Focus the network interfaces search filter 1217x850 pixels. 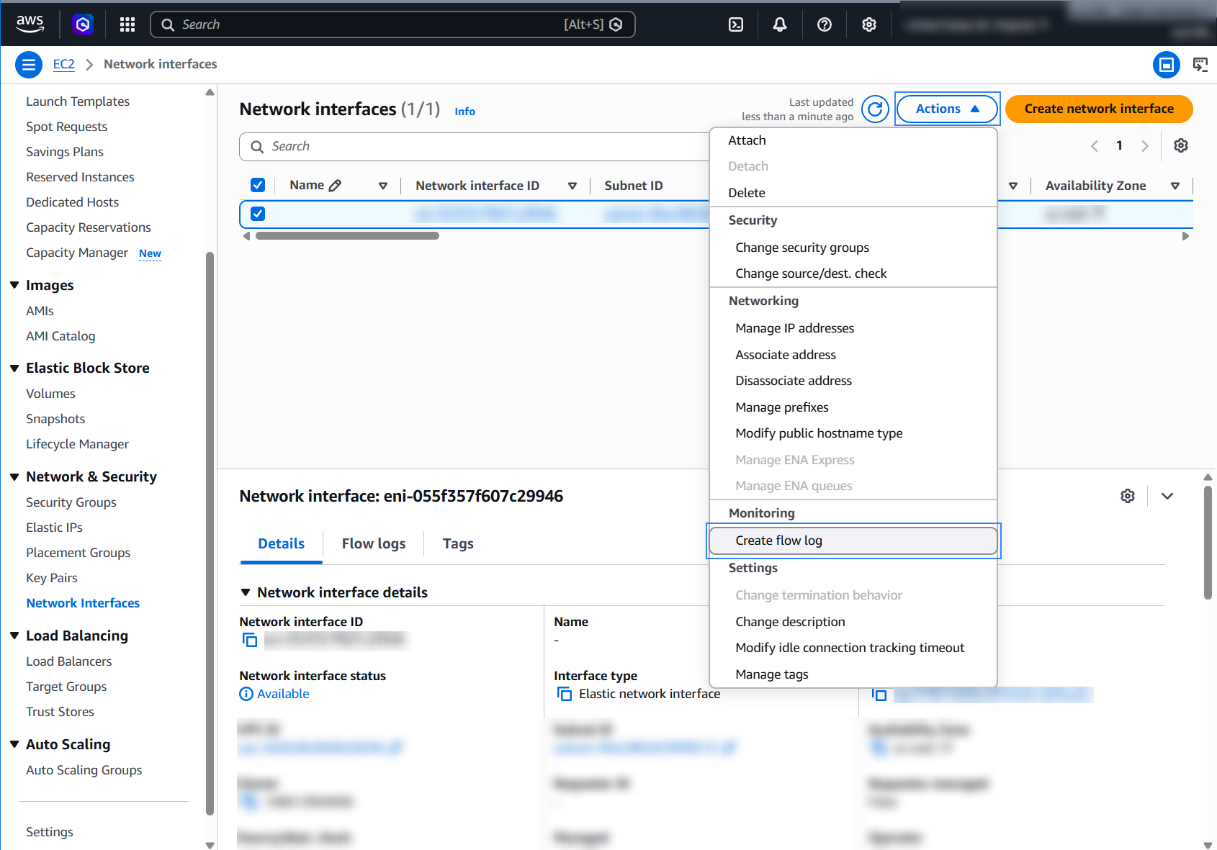[475, 147]
